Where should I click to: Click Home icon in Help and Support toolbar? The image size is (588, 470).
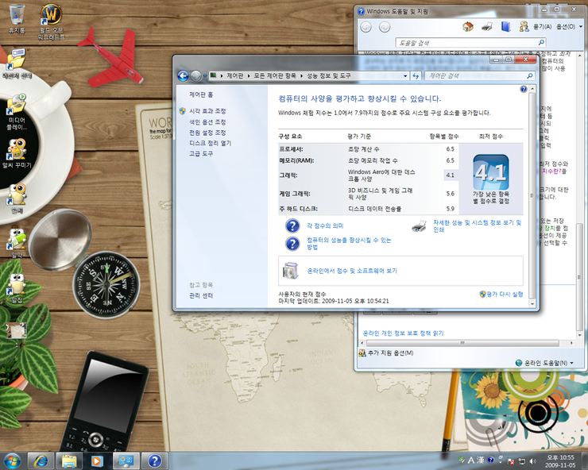coord(468,27)
